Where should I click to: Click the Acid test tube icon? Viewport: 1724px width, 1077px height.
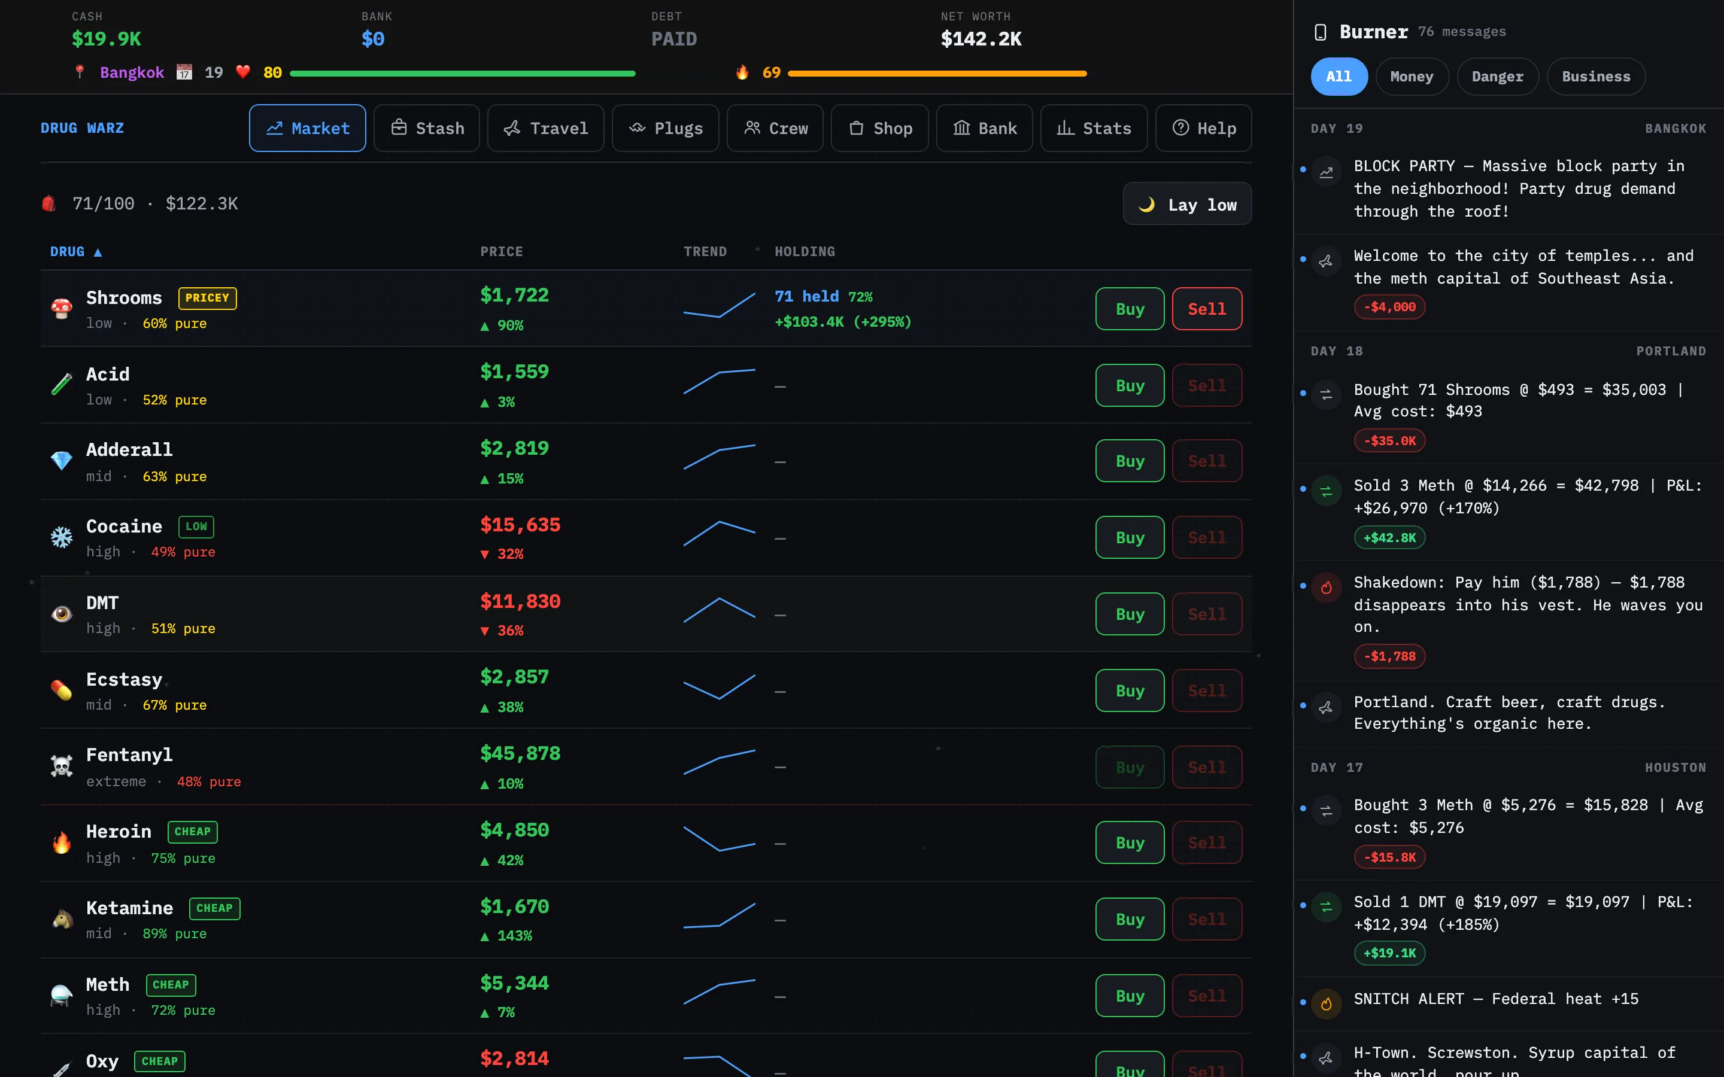point(62,385)
